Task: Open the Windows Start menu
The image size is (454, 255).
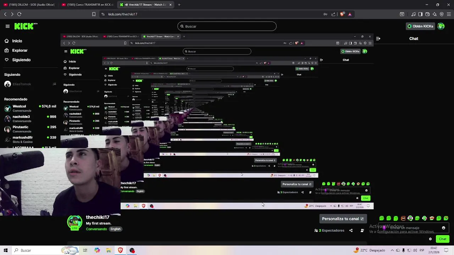Action: (x=6, y=250)
